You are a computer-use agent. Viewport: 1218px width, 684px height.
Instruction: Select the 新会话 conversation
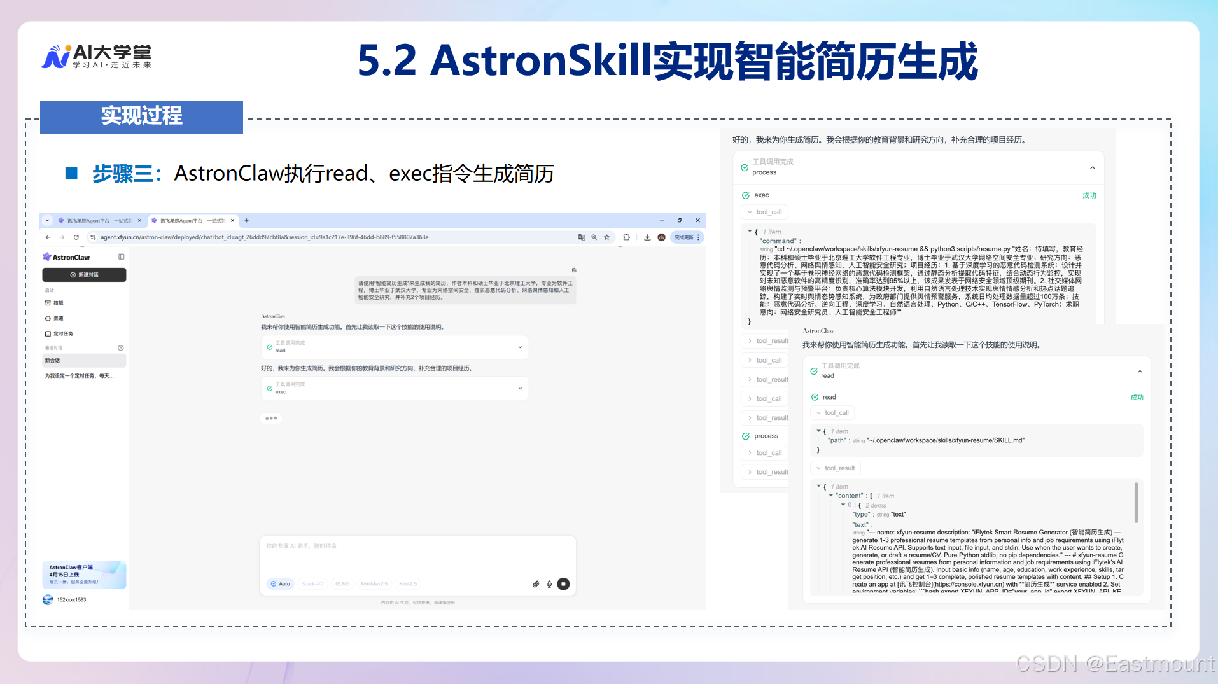[x=84, y=361]
